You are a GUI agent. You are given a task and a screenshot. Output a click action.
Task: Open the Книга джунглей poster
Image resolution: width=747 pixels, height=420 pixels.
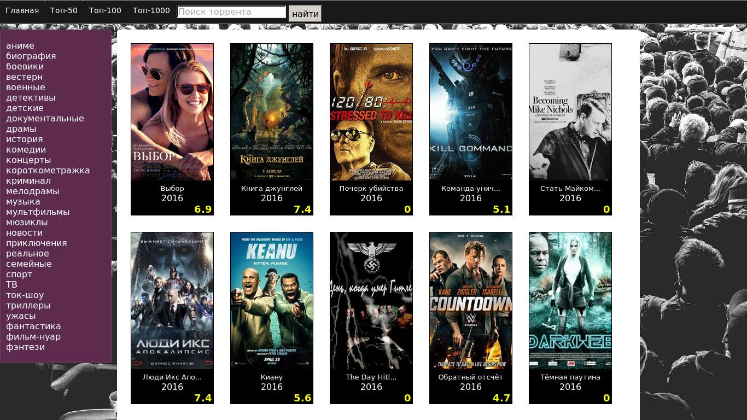[272, 112]
